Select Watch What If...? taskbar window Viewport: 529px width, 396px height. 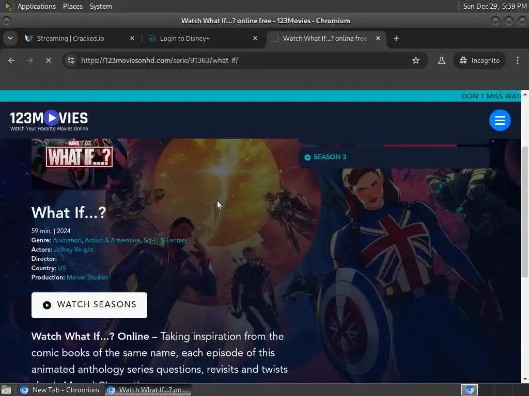point(148,390)
